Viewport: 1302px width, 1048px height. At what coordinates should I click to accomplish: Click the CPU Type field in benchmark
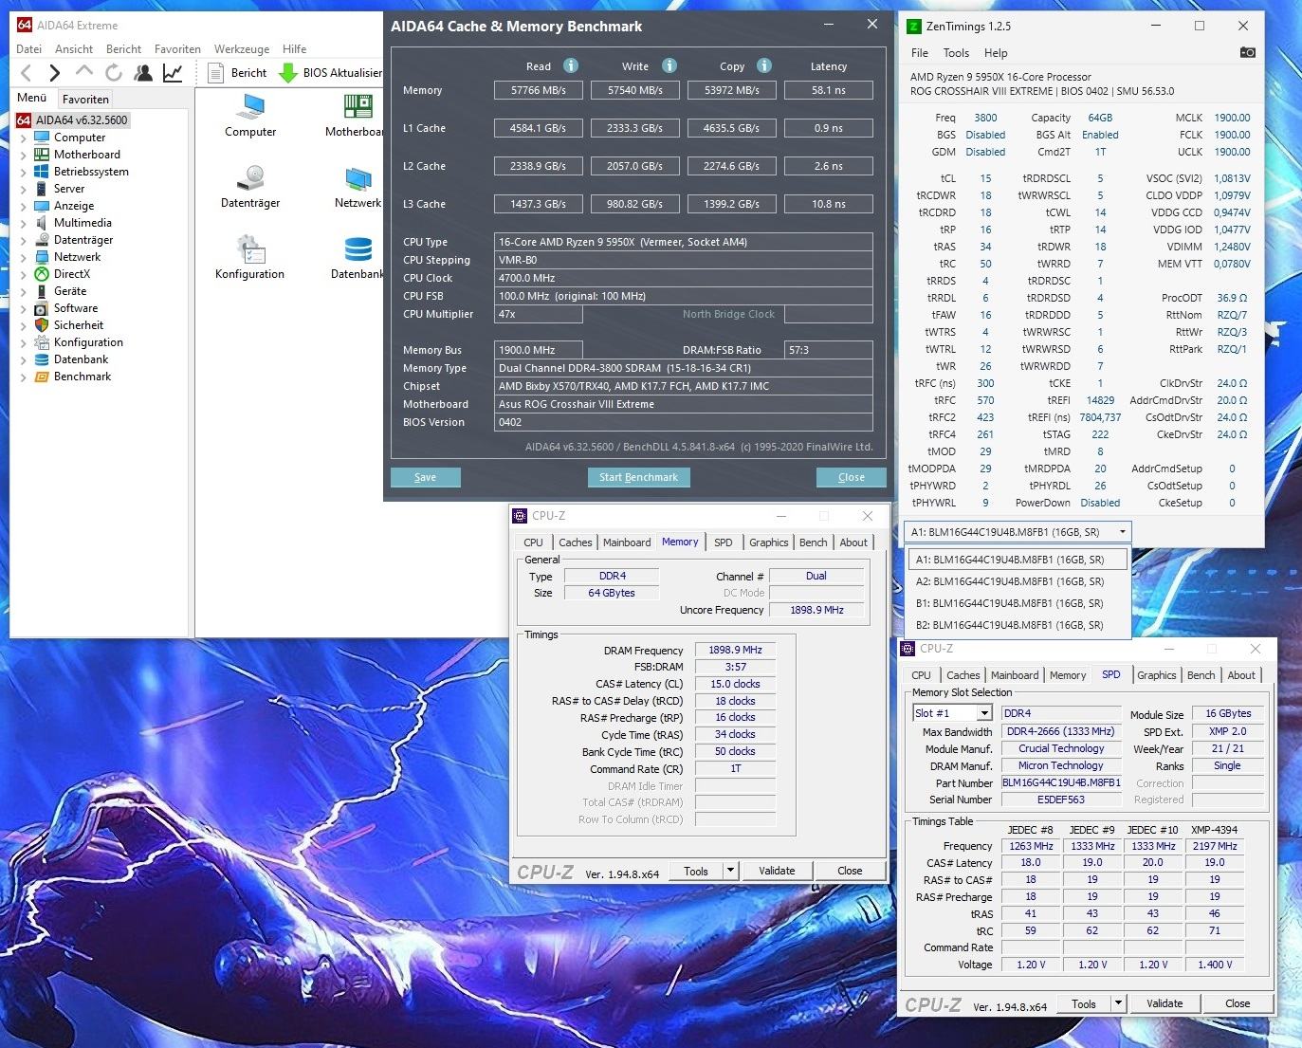point(684,242)
